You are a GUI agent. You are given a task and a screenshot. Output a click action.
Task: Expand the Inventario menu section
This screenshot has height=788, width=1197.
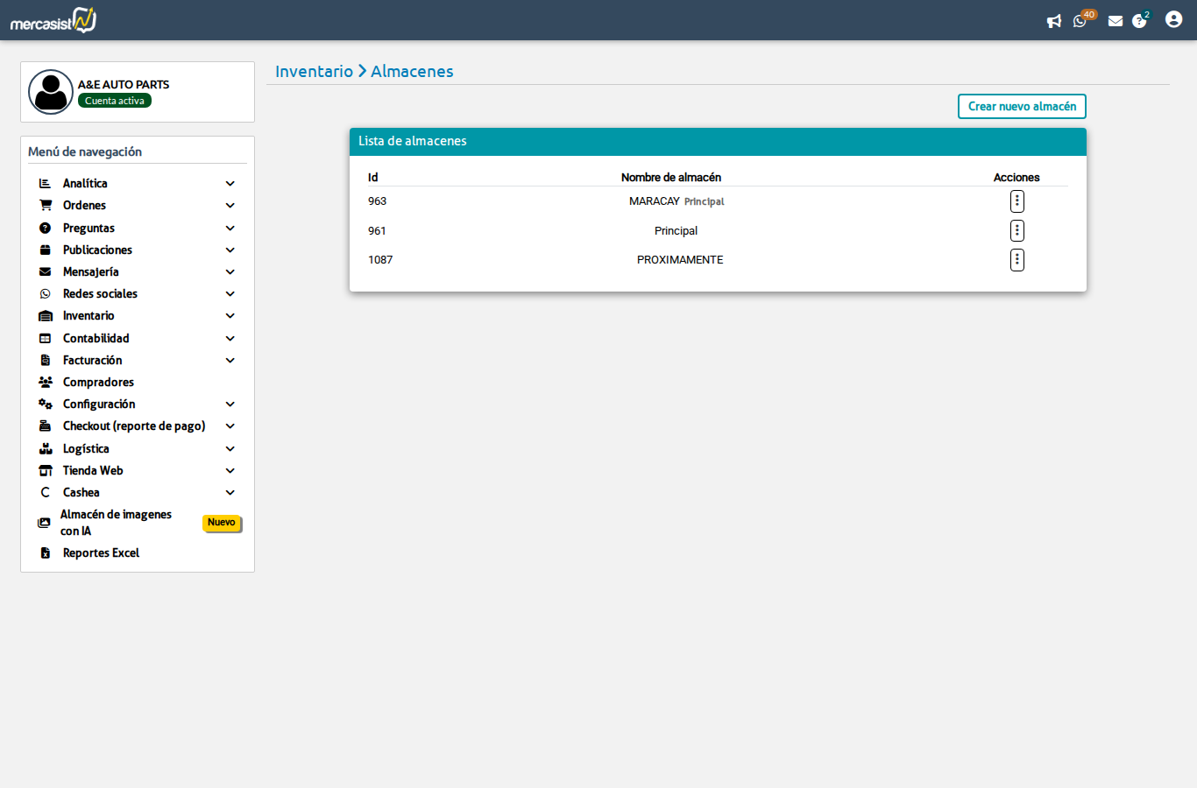click(x=89, y=316)
